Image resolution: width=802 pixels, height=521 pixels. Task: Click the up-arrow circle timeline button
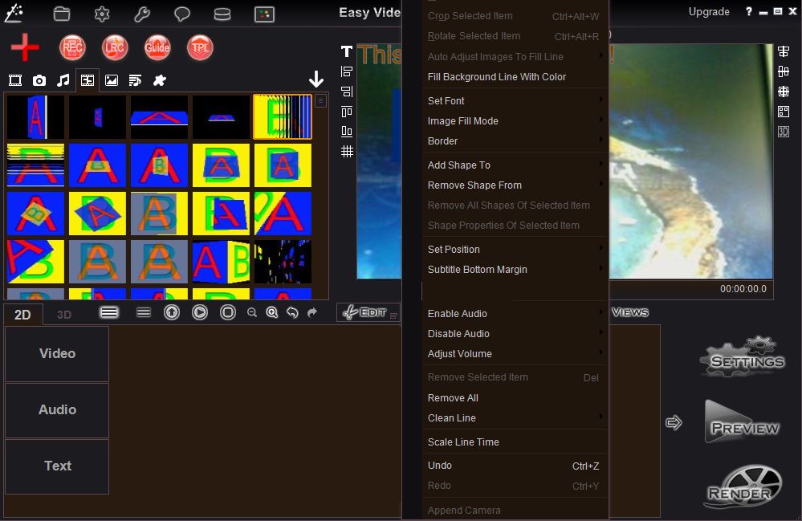tap(172, 312)
